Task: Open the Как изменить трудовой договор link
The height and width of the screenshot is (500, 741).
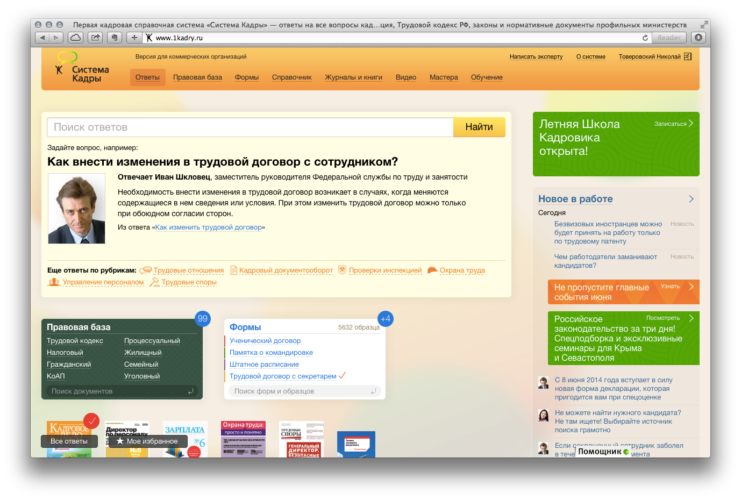Action: [209, 227]
